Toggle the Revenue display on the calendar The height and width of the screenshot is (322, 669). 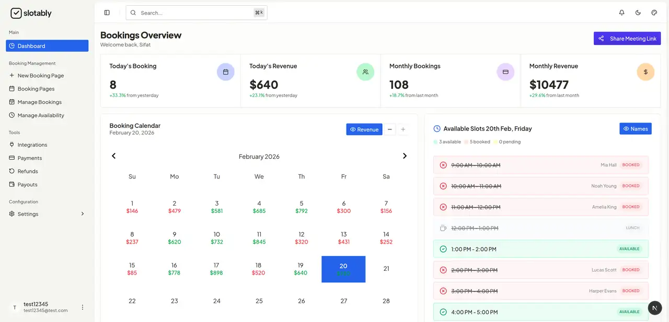click(x=364, y=129)
